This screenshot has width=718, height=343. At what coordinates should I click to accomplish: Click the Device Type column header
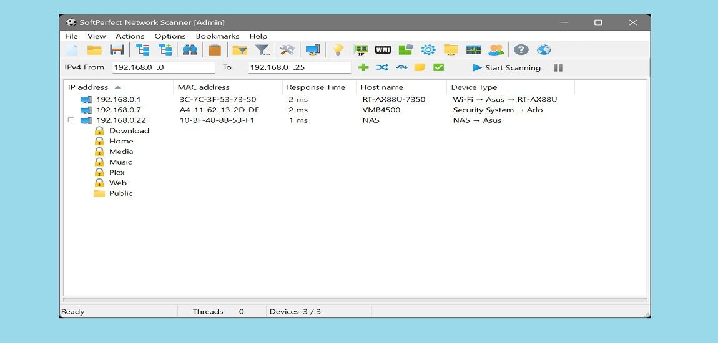pos(511,87)
